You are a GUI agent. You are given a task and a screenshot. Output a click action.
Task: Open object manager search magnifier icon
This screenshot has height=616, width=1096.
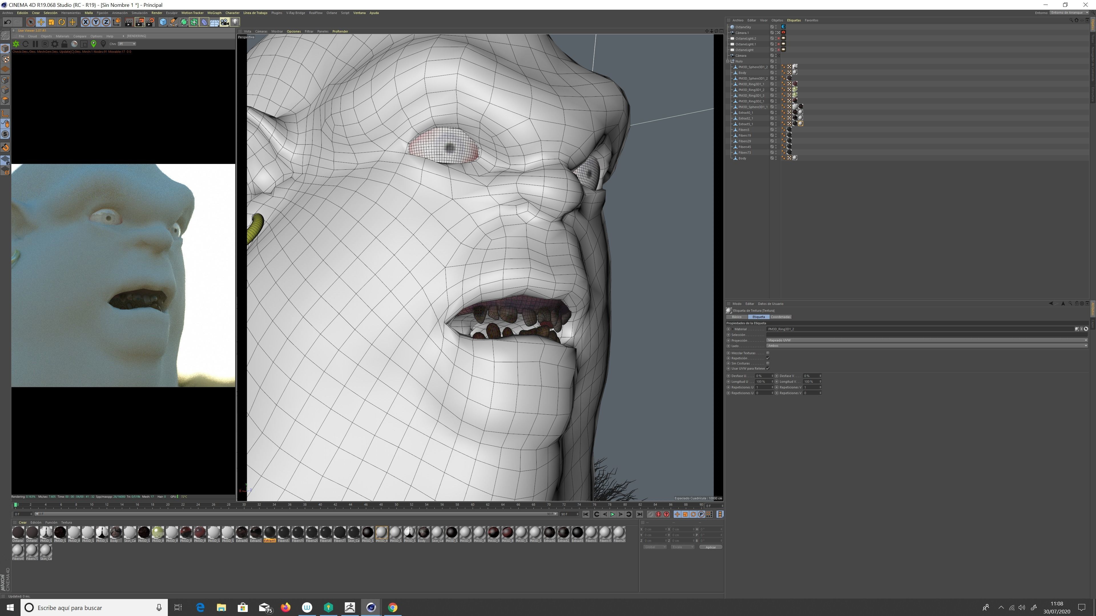tap(1071, 21)
